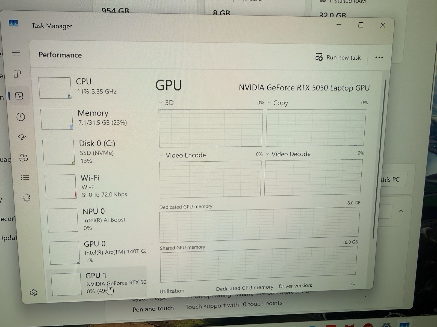437x327 pixels.
Task: Click the Driver version label
Action: 295,286
